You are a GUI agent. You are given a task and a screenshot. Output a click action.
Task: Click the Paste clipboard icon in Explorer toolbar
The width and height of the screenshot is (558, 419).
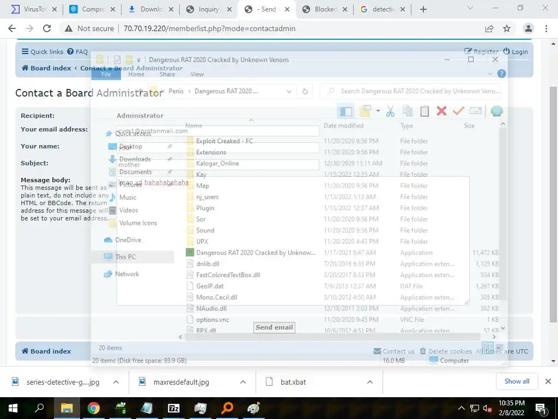click(424, 111)
